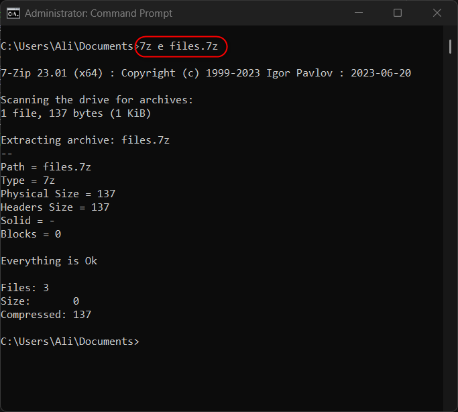Click the 'Files: 3' output line

point(25,288)
